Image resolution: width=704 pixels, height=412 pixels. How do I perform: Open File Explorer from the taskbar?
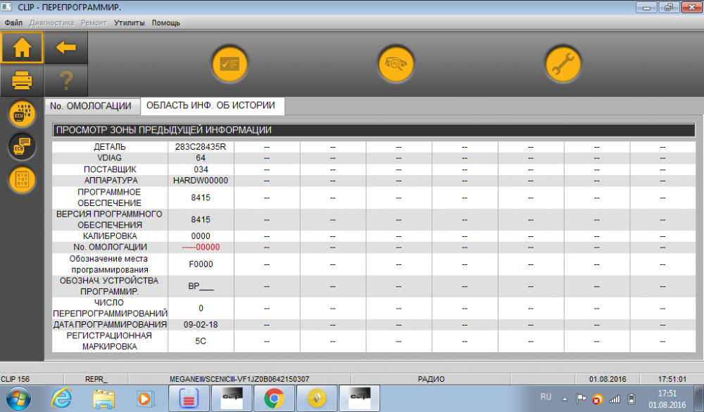click(x=103, y=399)
